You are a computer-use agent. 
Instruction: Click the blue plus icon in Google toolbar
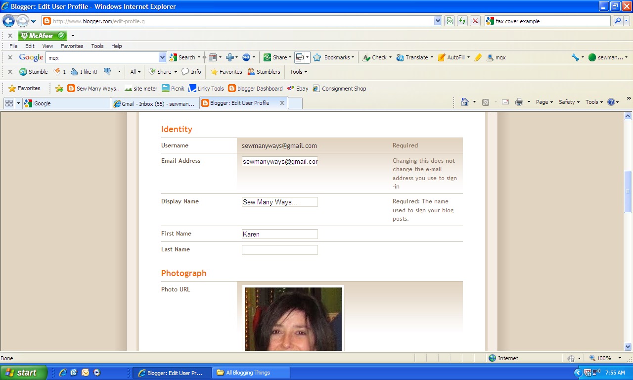click(x=229, y=57)
